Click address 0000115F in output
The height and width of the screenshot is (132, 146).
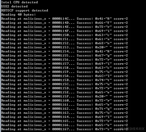click(x=60, y=96)
